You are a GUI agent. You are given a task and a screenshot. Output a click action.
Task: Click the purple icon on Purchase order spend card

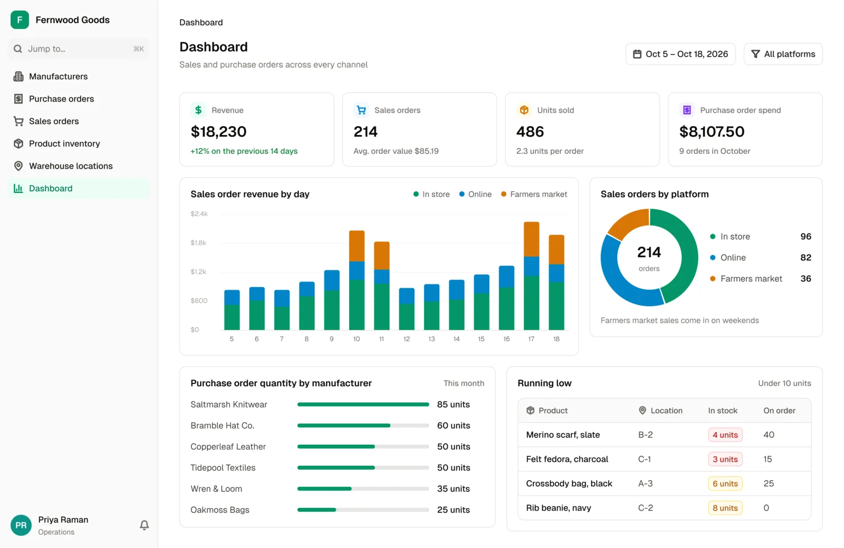[x=687, y=110]
